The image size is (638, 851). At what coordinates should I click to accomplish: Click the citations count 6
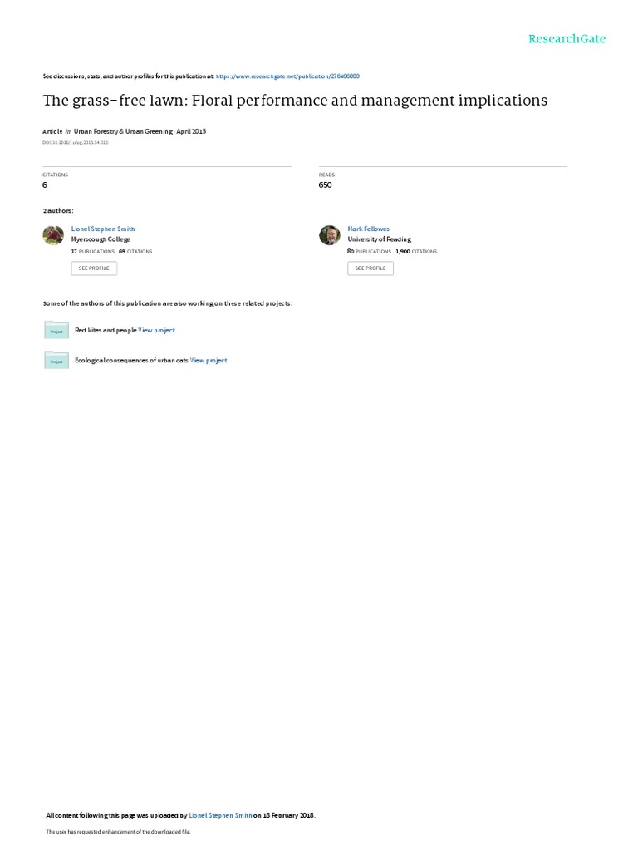tap(45, 185)
